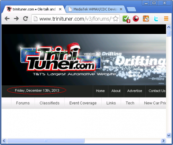Close the trinituner.com tab
Viewport: 173px width, 145px height.
coord(60,9)
